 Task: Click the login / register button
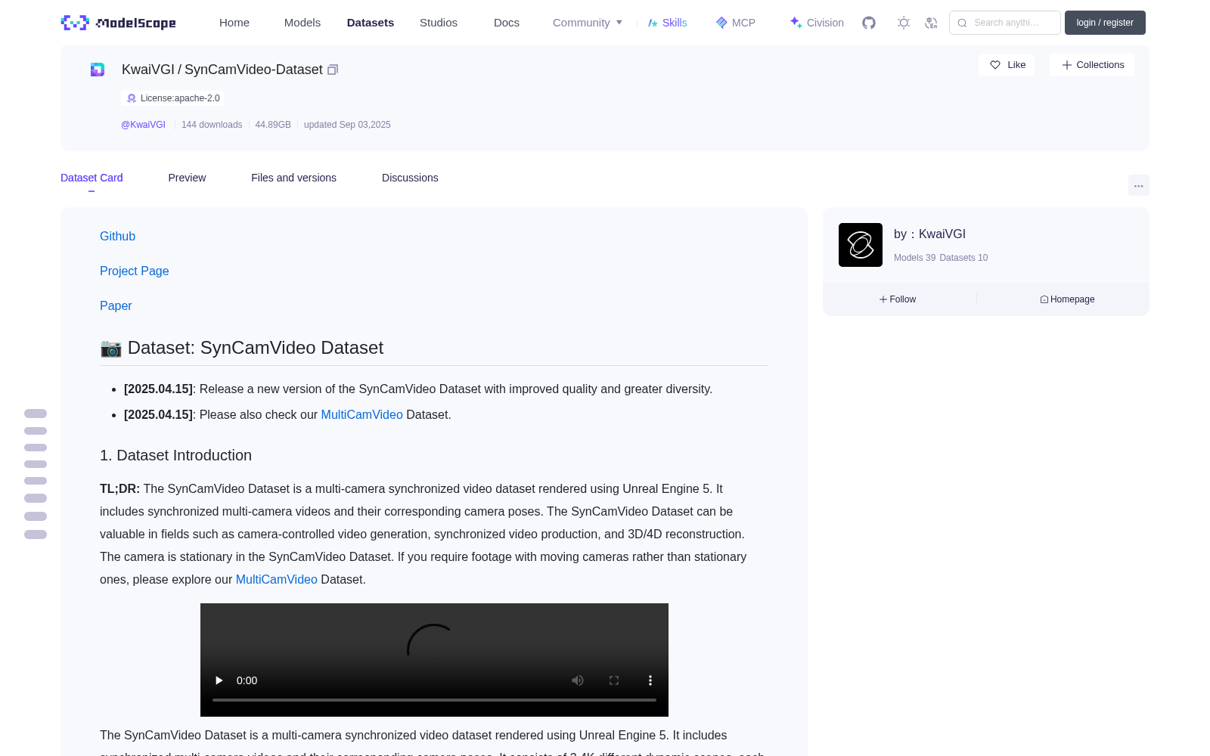coord(1105,23)
